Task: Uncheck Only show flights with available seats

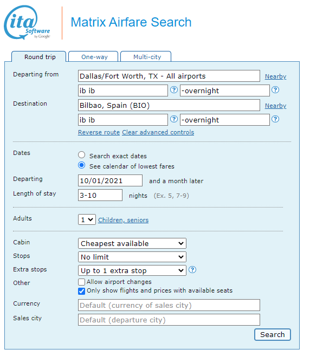Action: [x=81, y=291]
